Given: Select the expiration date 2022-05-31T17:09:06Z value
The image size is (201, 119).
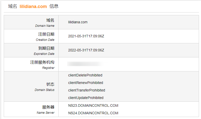Looking at the screenshot, I should [x=86, y=50].
